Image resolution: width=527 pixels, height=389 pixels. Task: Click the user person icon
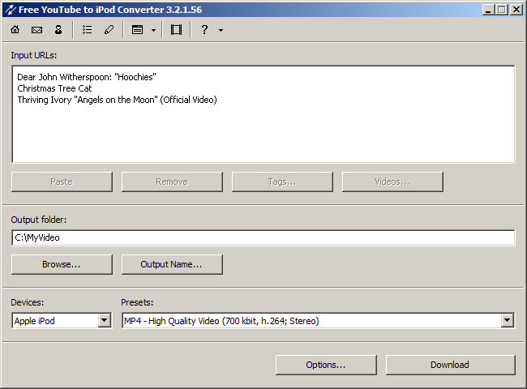tap(58, 30)
